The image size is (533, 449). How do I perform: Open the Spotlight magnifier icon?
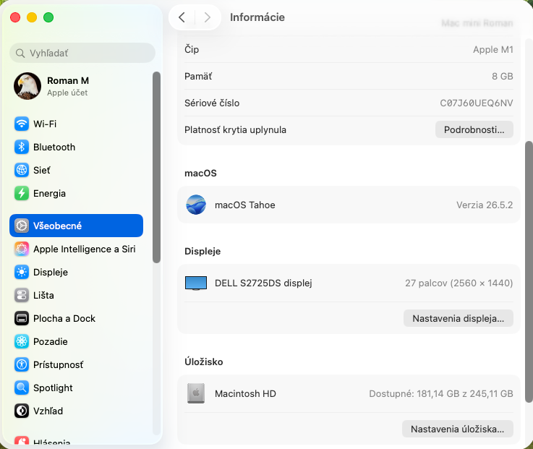pos(22,388)
